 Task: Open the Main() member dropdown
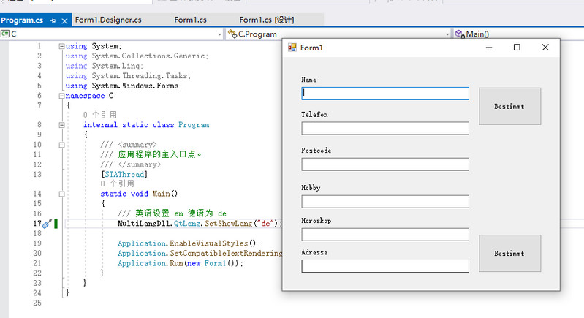(x=518, y=34)
